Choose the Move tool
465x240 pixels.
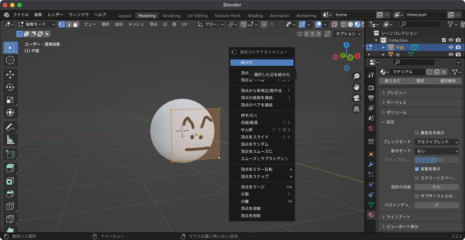pos(10,75)
